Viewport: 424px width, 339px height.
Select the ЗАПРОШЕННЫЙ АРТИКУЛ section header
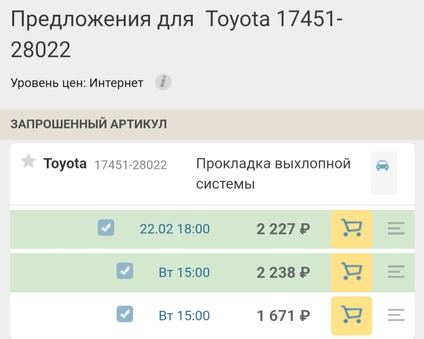click(88, 124)
